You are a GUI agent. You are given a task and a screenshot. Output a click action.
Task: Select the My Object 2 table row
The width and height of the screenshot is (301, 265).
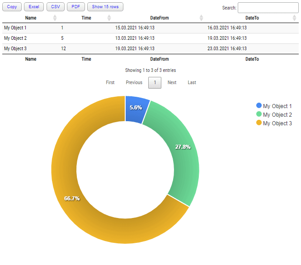pyautogui.click(x=136, y=38)
